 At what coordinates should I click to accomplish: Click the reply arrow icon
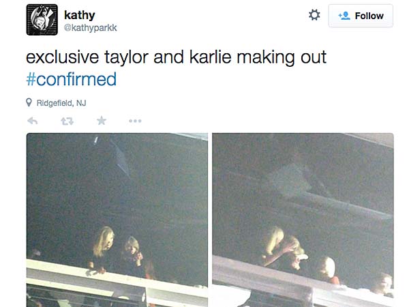click(x=33, y=121)
